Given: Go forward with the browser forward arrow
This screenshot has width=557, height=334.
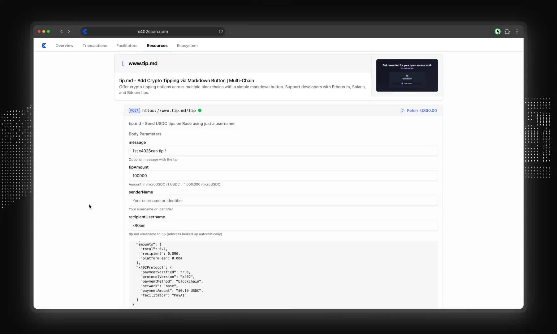Looking at the screenshot, I should point(69,32).
